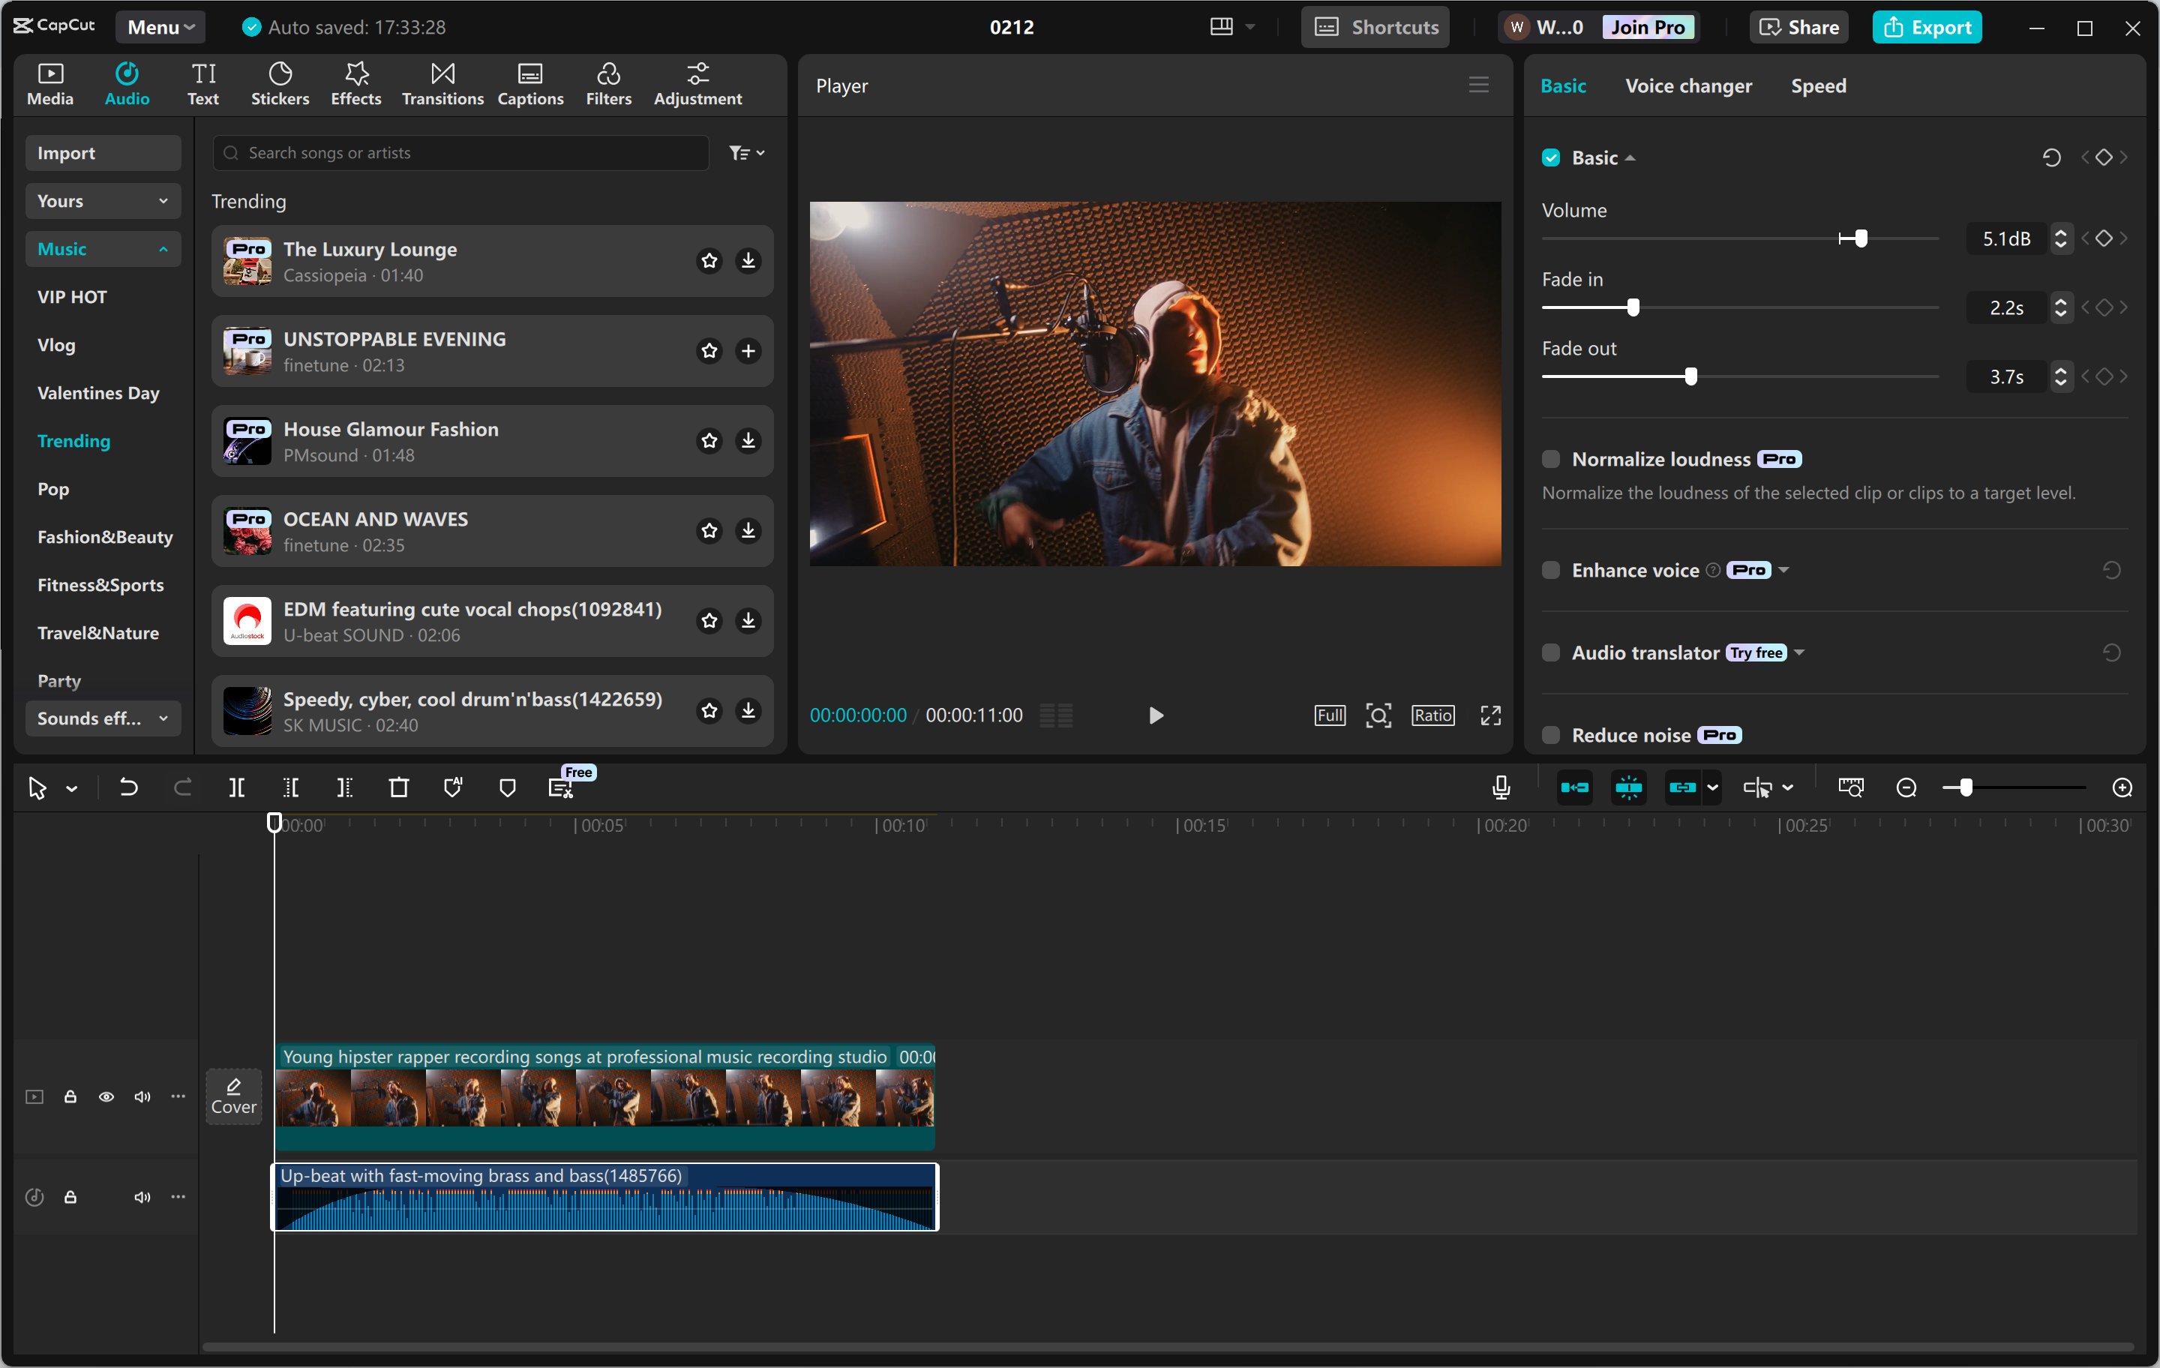Viewport: 2160px width, 1368px height.
Task: Open the Trending category in the sidebar
Action: pyautogui.click(x=73, y=440)
